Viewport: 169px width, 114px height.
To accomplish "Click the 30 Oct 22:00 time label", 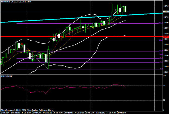I will (90, 113).
